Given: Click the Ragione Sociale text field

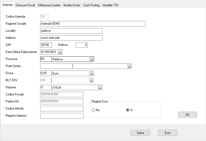Looking at the screenshot, I should tap(93, 24).
